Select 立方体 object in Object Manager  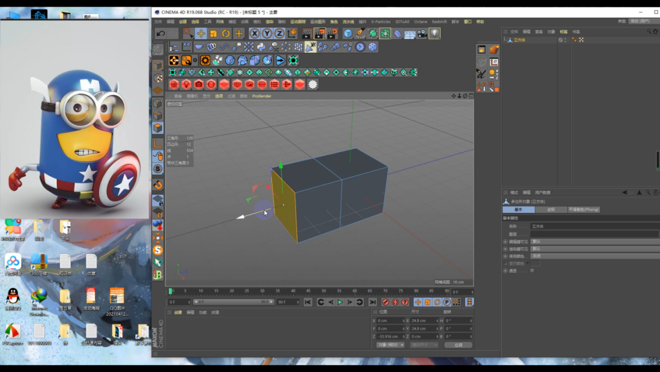tap(519, 40)
